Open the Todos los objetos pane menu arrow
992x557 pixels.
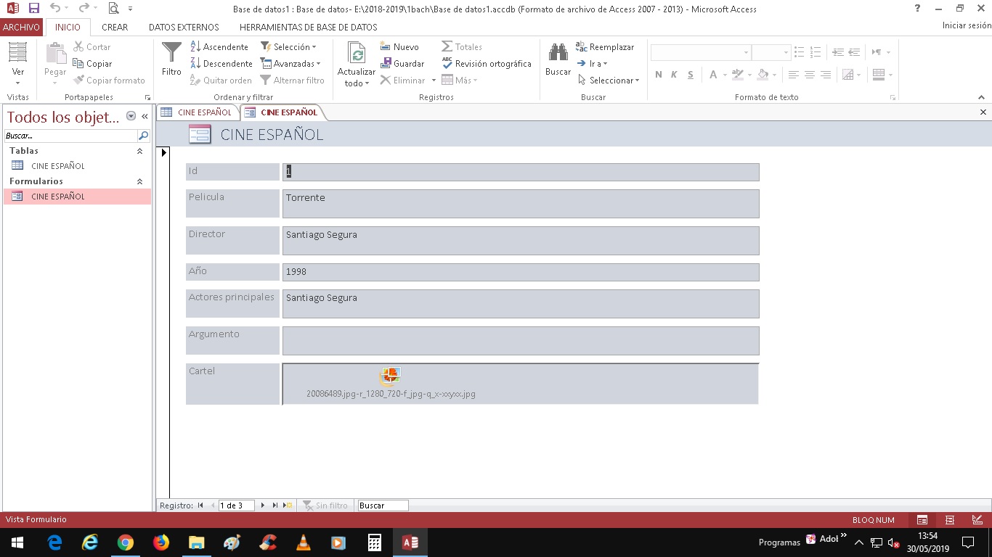coord(131,116)
